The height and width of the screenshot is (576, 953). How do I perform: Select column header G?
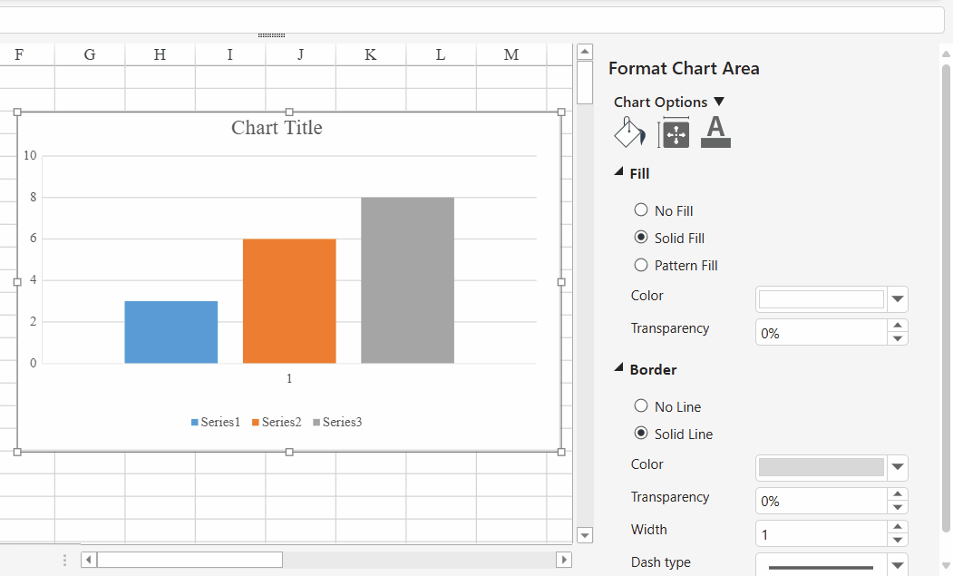click(x=90, y=54)
